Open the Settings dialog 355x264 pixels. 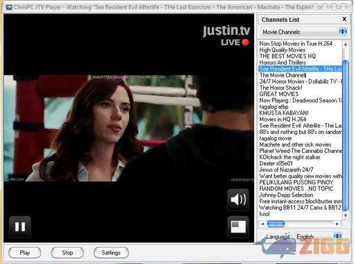[111, 252]
